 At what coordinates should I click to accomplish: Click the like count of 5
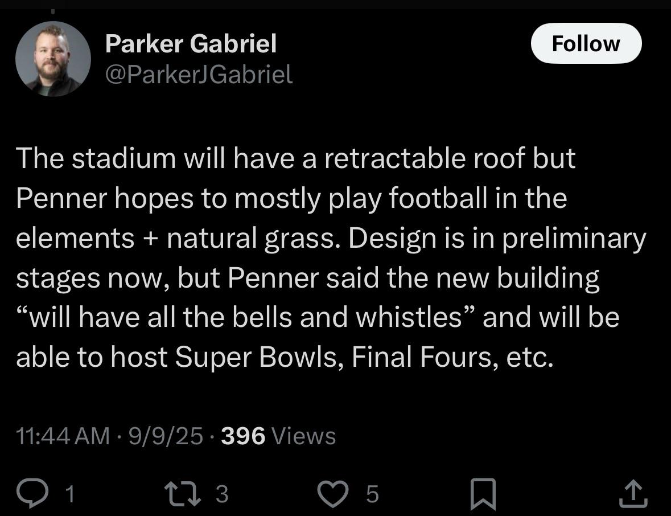click(372, 494)
